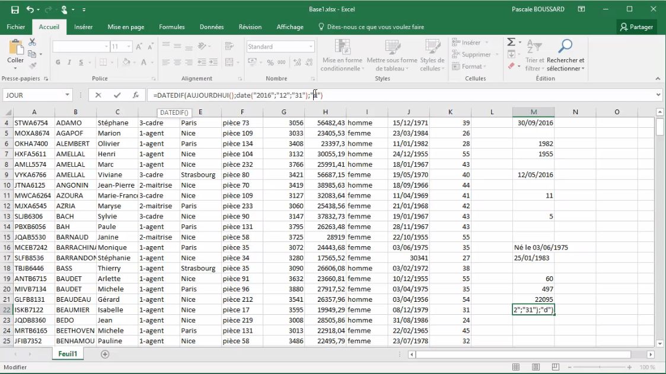666x374 pixels.
Task: Confirm the formula with the checkmark icon
Action: coord(117,95)
